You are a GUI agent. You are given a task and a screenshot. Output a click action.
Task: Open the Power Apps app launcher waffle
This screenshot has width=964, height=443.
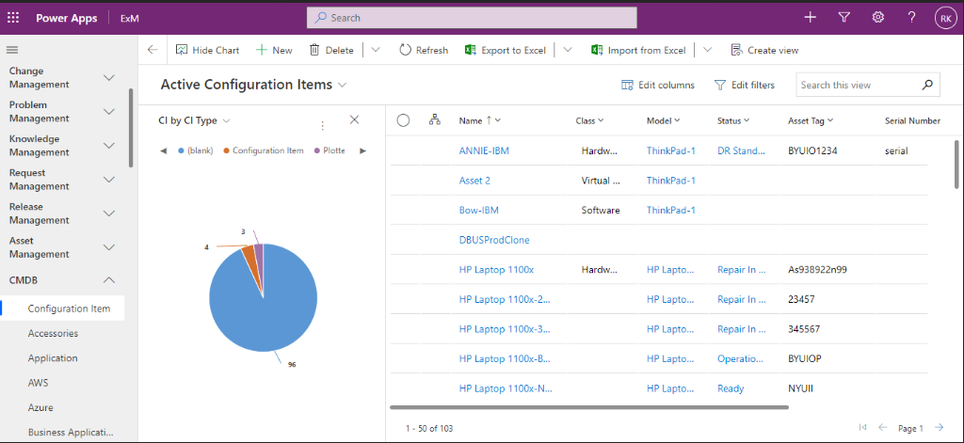12,18
